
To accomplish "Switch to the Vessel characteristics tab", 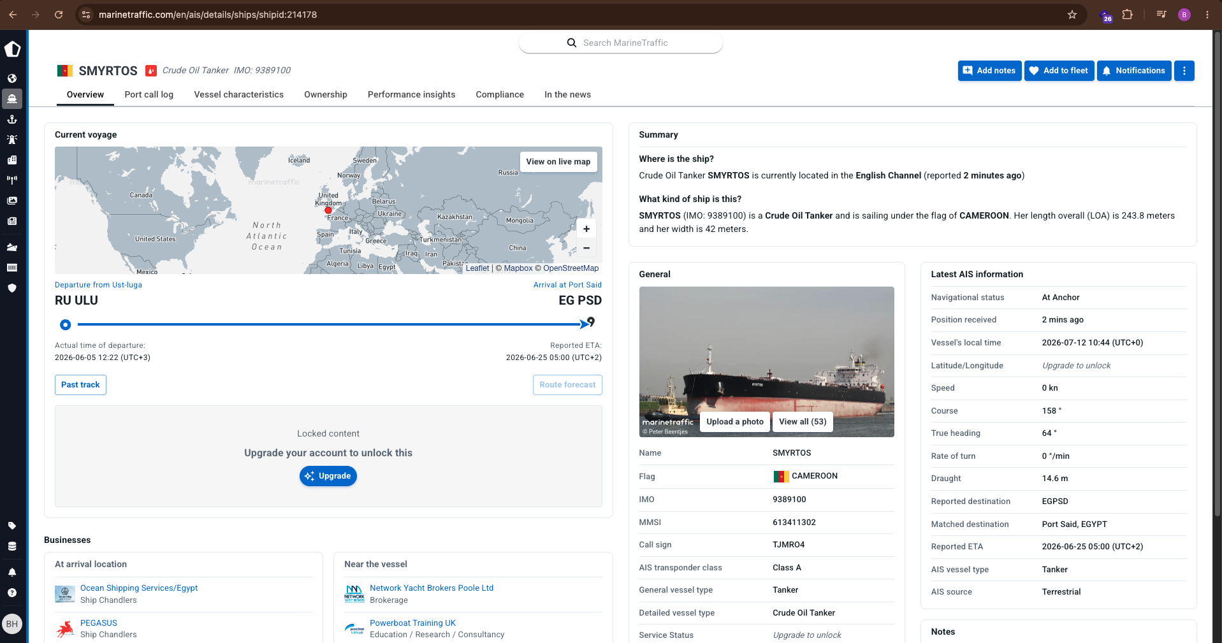I will click(239, 94).
